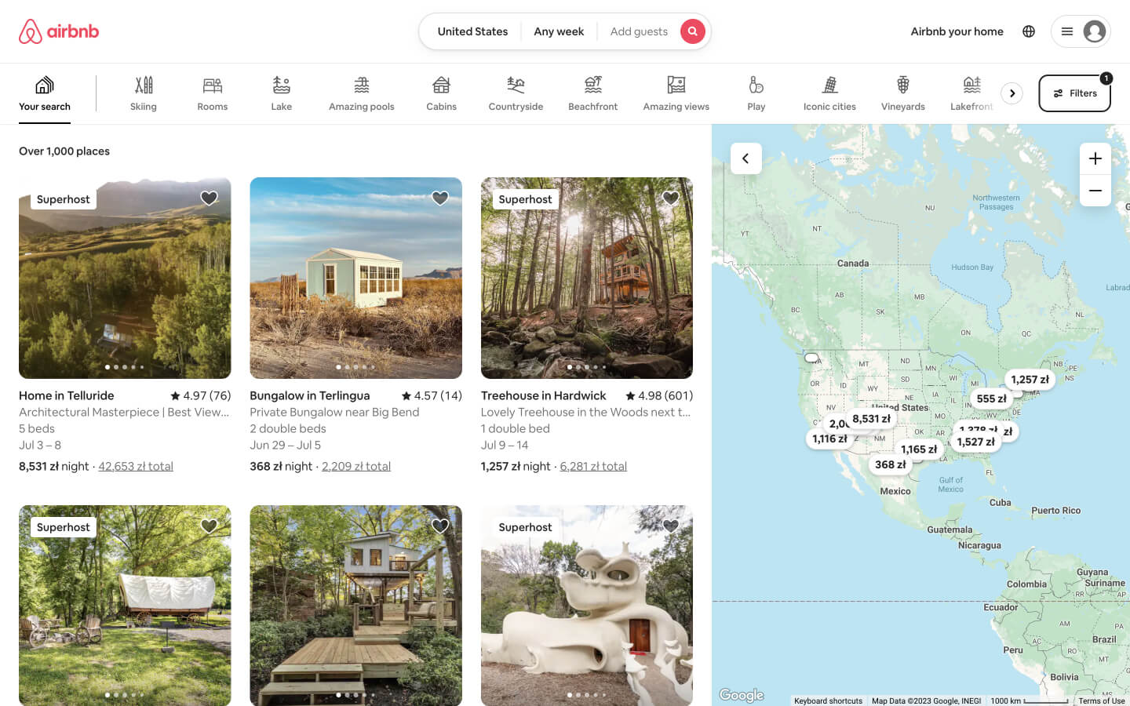Click the 368 zł price pin on map

[889, 464]
